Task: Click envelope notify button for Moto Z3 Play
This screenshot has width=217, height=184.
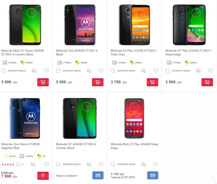Action: (153, 175)
